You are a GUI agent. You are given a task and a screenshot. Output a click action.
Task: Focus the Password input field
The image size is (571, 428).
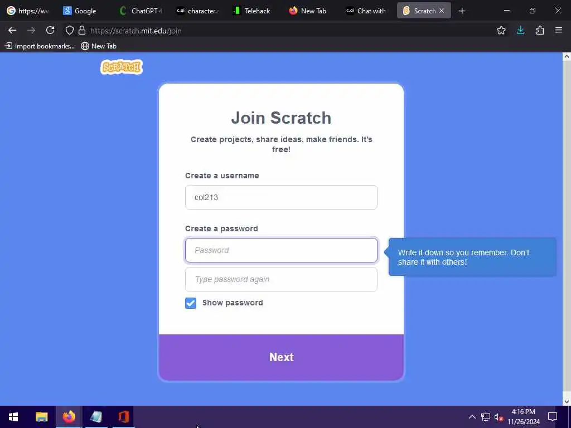pos(281,250)
